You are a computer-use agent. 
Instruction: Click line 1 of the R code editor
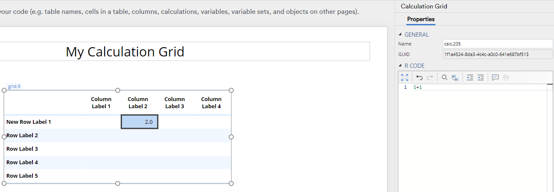point(464,87)
